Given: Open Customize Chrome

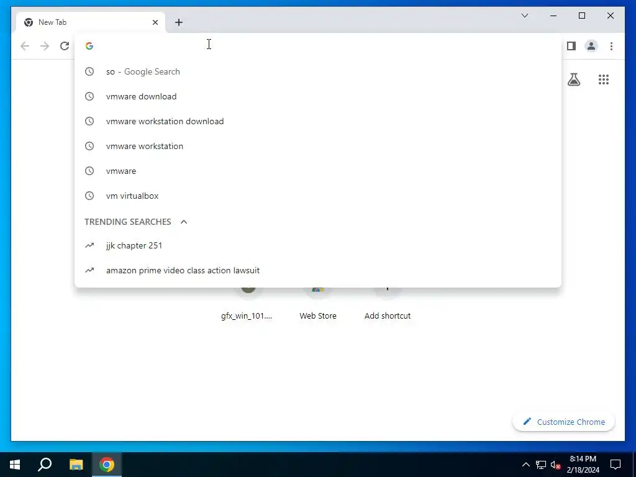Looking at the screenshot, I should (x=564, y=422).
